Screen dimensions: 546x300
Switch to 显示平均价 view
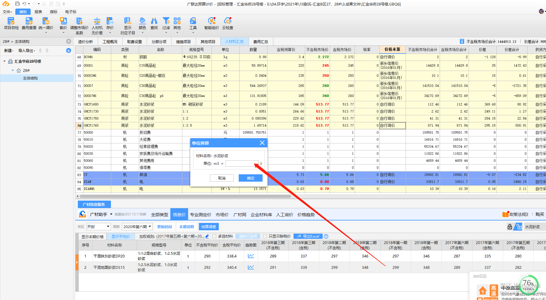[x=121, y=236]
